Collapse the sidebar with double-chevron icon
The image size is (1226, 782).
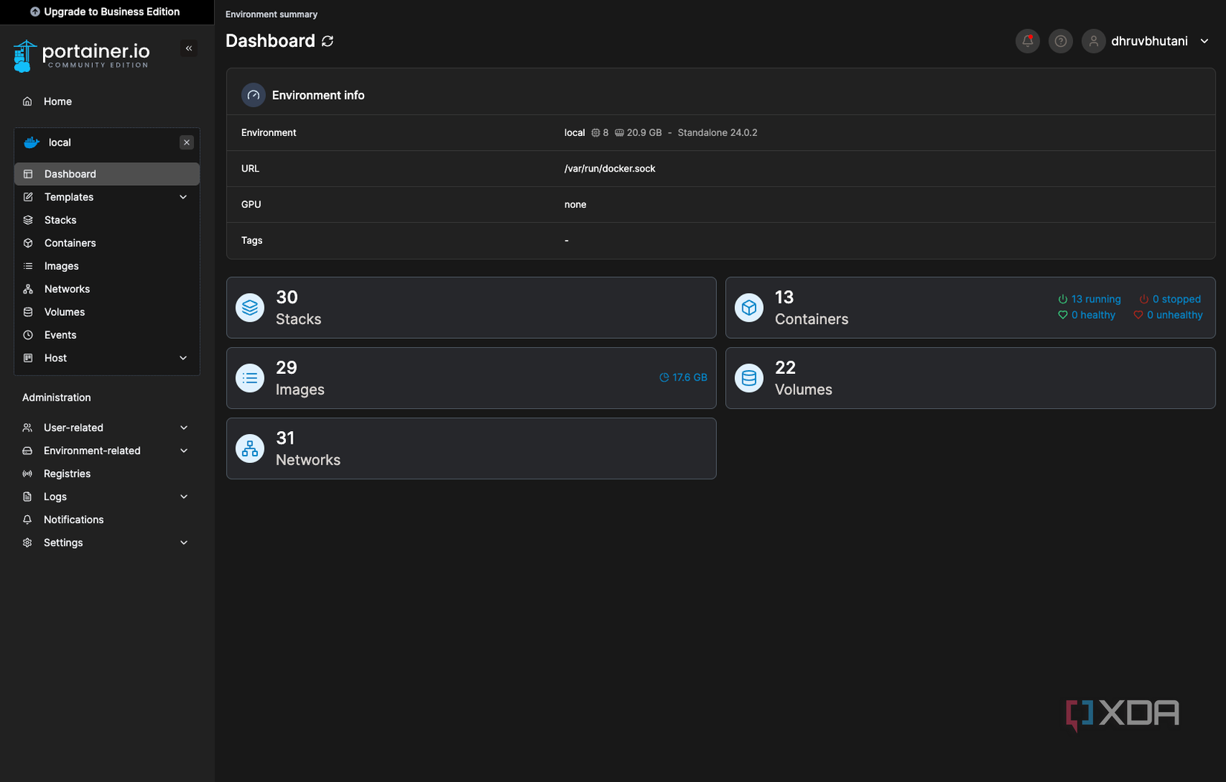pyautogui.click(x=189, y=48)
